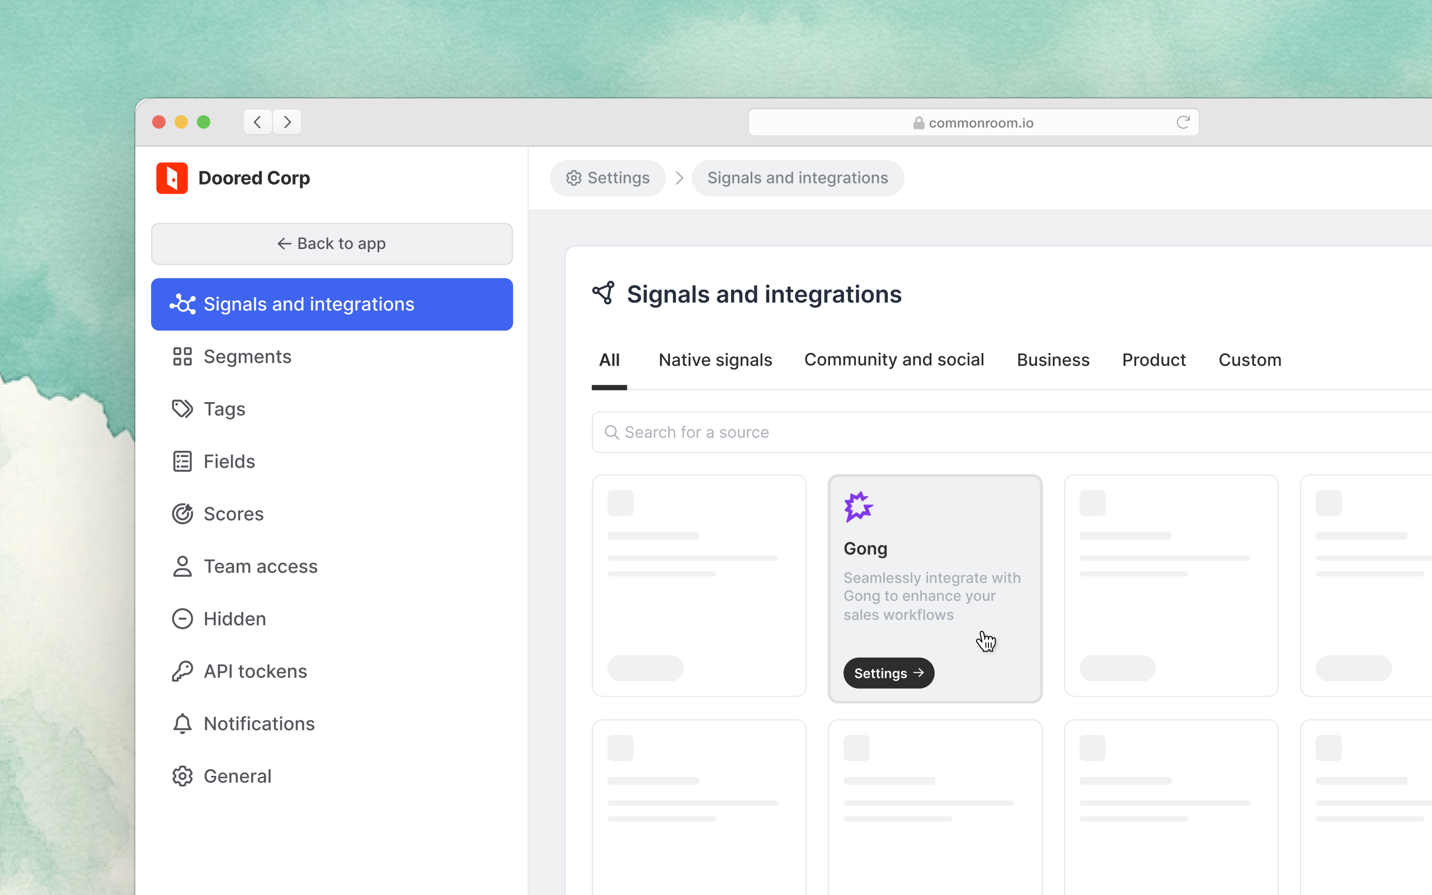The image size is (1432, 895).
Task: Open the Segments settings page
Action: click(332, 356)
